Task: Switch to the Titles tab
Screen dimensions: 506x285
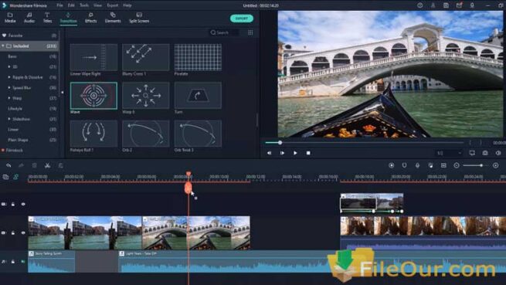Action: pyautogui.click(x=47, y=18)
